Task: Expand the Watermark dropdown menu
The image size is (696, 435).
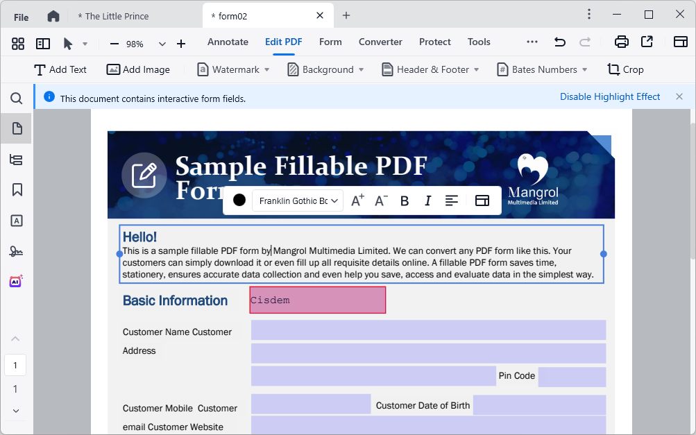Action: point(267,70)
